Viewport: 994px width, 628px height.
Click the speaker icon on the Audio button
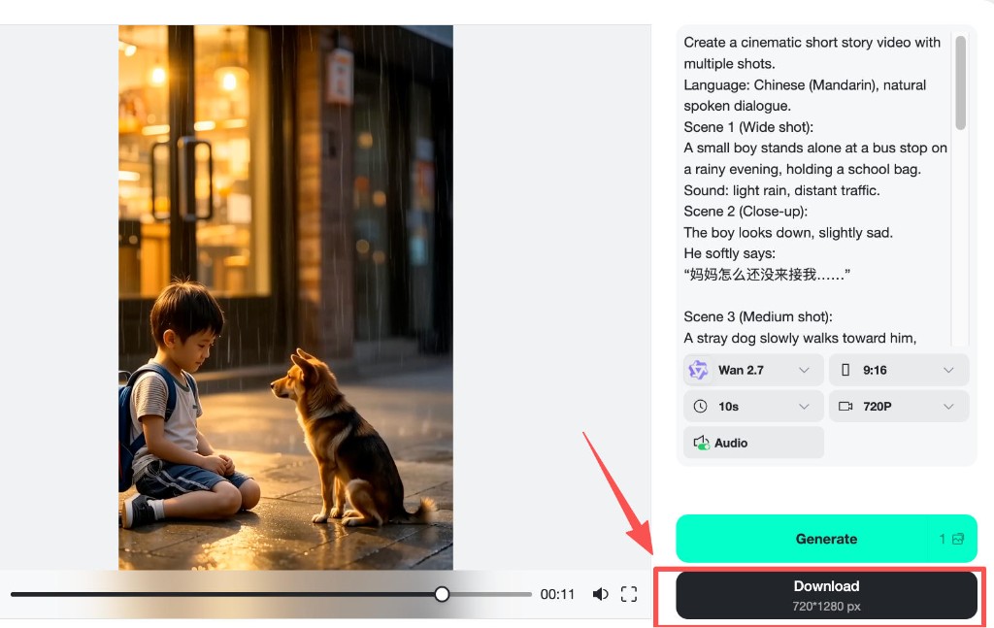[699, 443]
